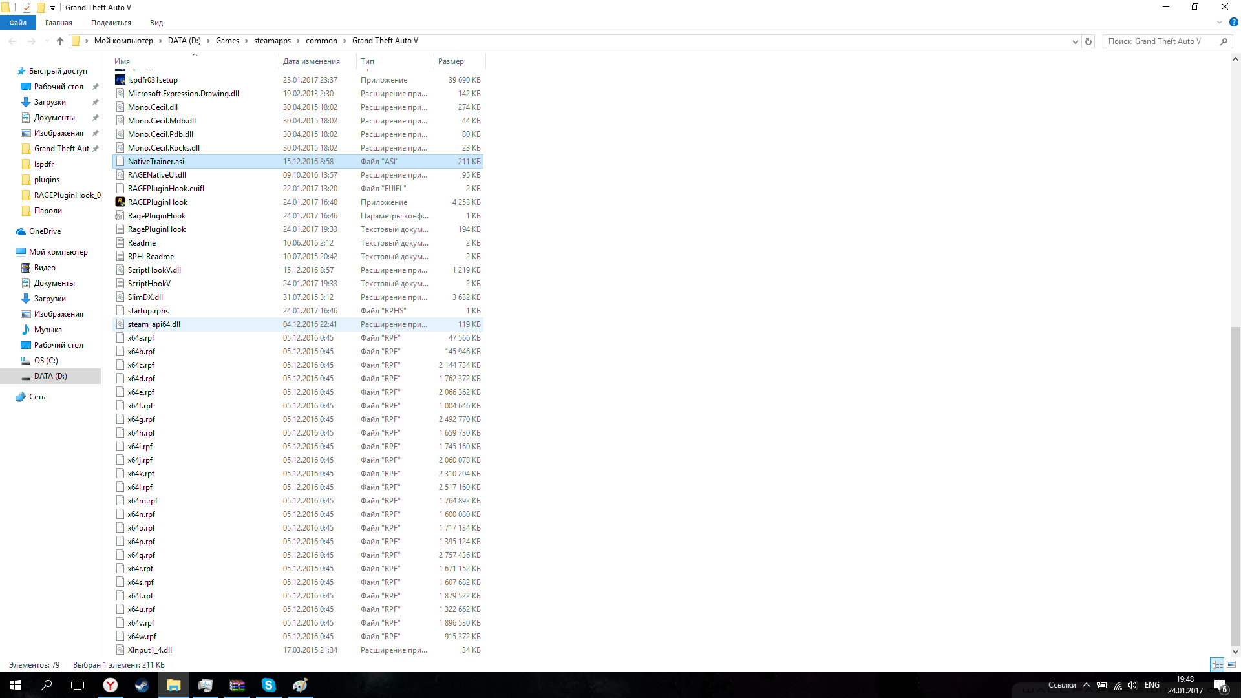Switch to large icons view mode
The image size is (1241, 698).
1231,664
